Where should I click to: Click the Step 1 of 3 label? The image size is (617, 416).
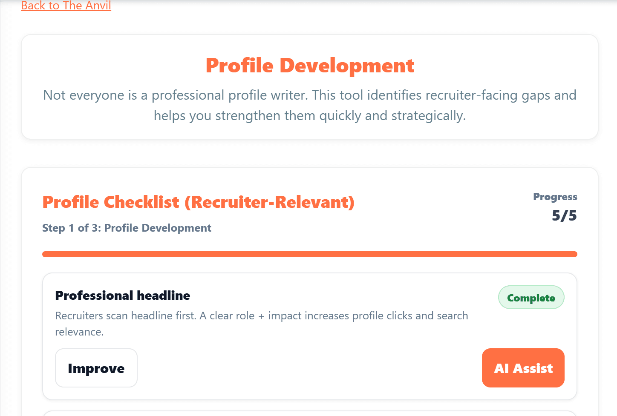pyautogui.click(x=127, y=228)
